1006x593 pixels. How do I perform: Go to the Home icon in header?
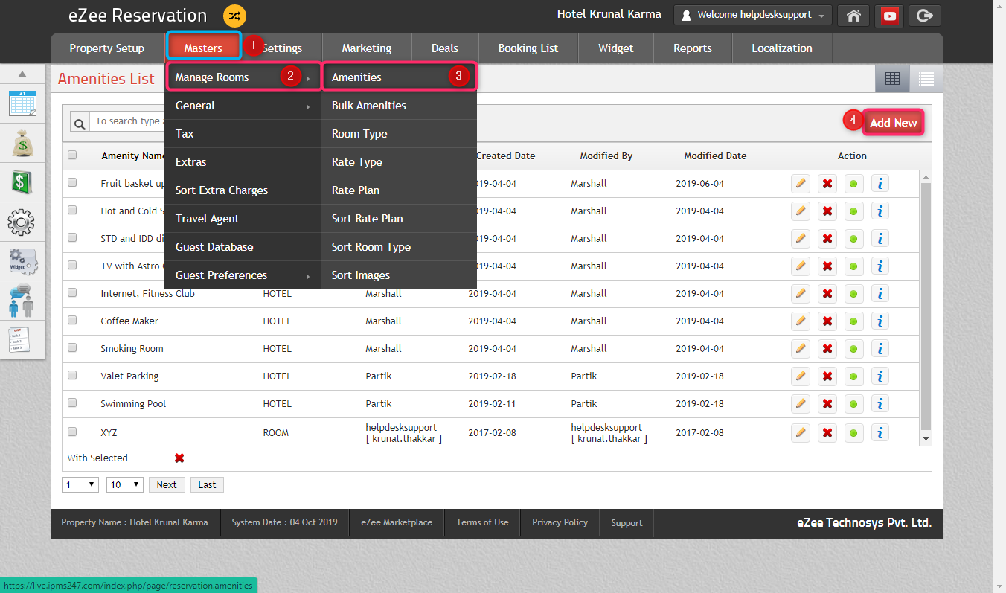pyautogui.click(x=853, y=16)
